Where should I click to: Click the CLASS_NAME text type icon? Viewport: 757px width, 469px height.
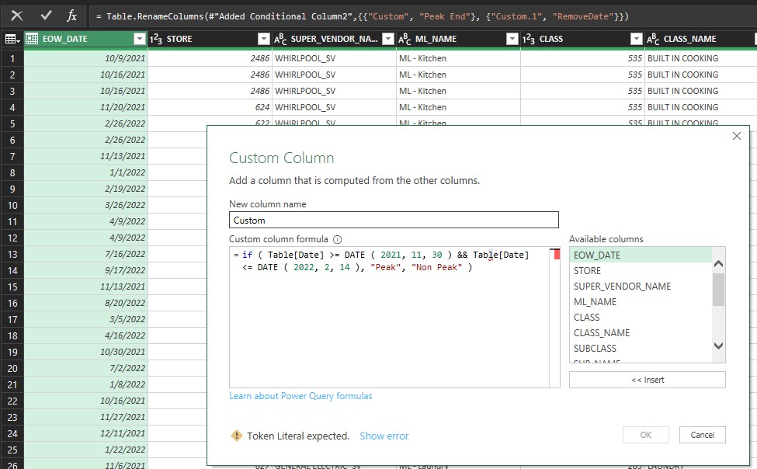(x=653, y=39)
